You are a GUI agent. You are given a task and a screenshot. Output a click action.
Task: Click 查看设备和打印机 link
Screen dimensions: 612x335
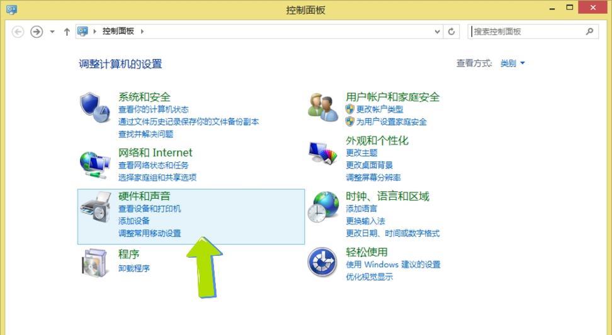149,209
